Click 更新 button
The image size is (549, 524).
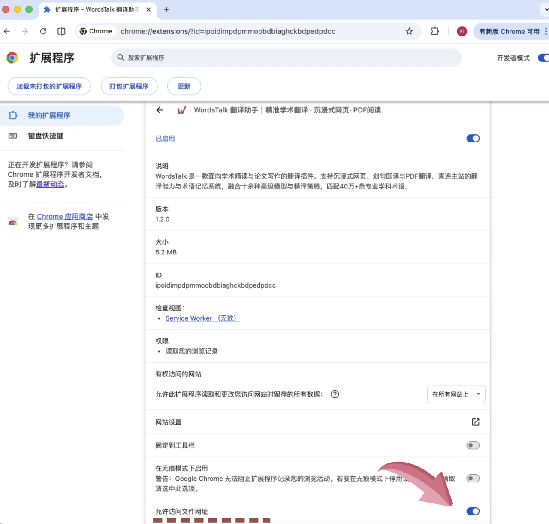click(184, 86)
